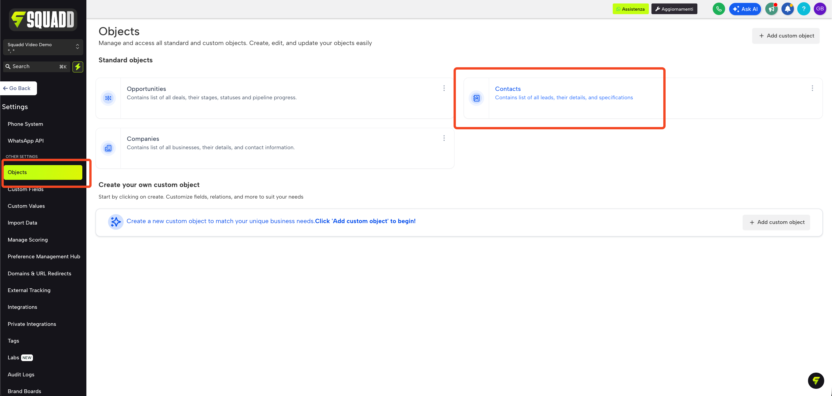Viewport: 832px width, 396px height.
Task: Click the Ask AI button
Action: coord(745,9)
